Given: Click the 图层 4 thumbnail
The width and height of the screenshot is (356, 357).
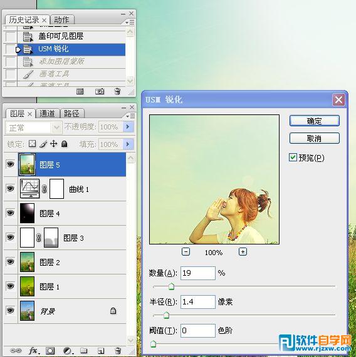Looking at the screenshot, I should tap(27, 213).
